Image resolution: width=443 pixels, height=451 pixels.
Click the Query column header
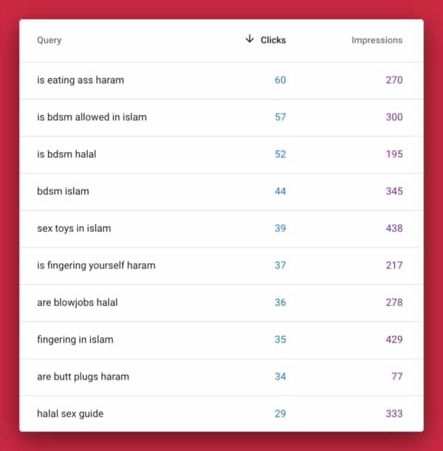49,41
